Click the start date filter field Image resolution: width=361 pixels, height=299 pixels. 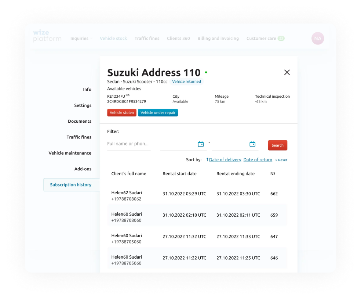click(183, 144)
